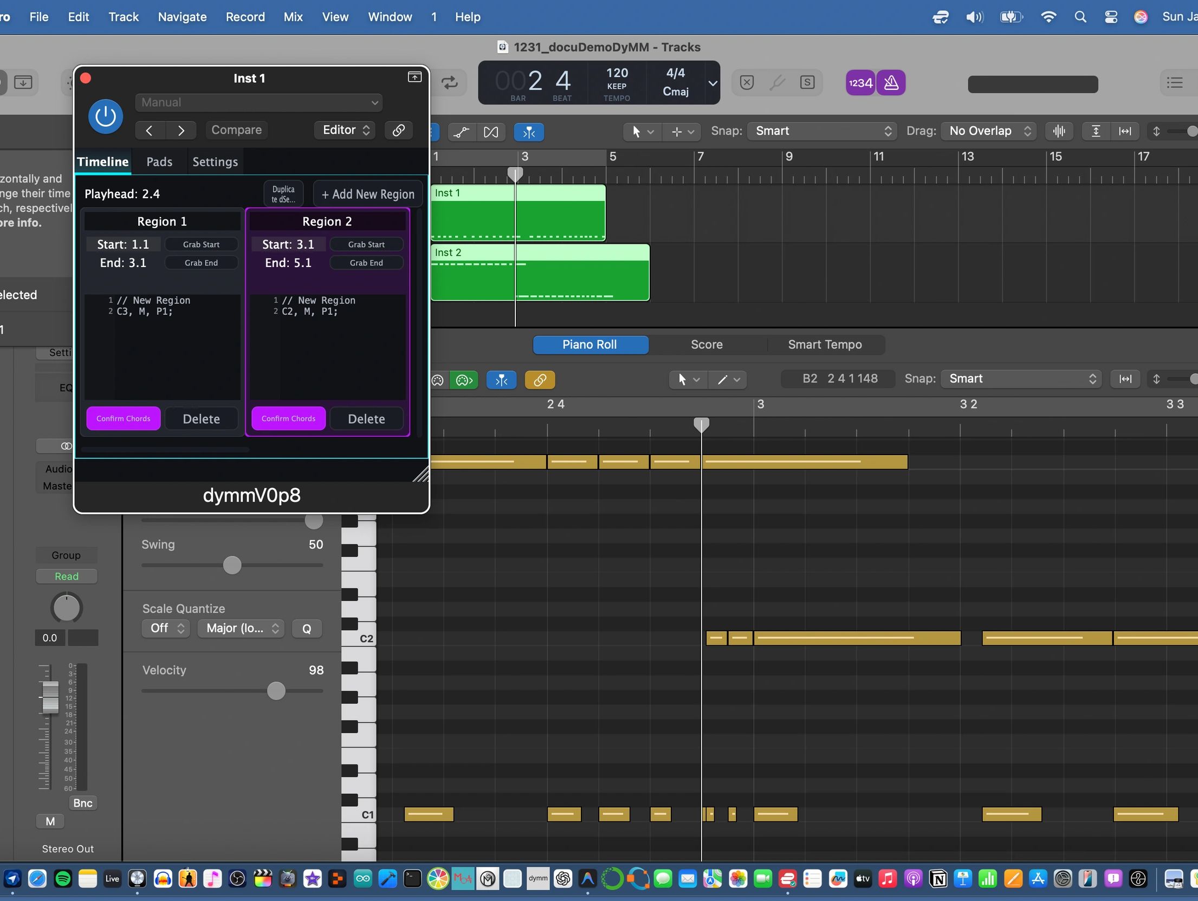The image size is (1198, 901).
Task: Click the green MIDI out icon in Piano Roll
Action: [x=464, y=380]
